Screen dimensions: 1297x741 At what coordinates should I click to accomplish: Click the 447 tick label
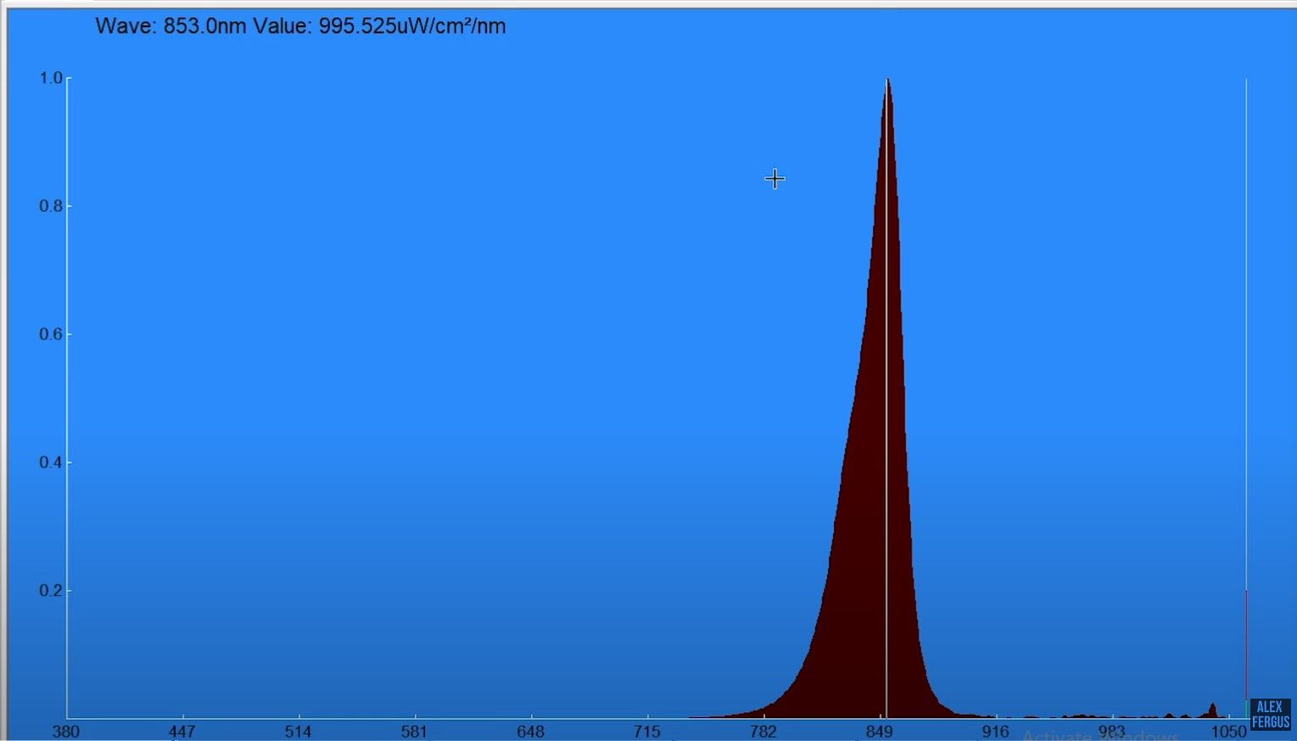(x=183, y=731)
